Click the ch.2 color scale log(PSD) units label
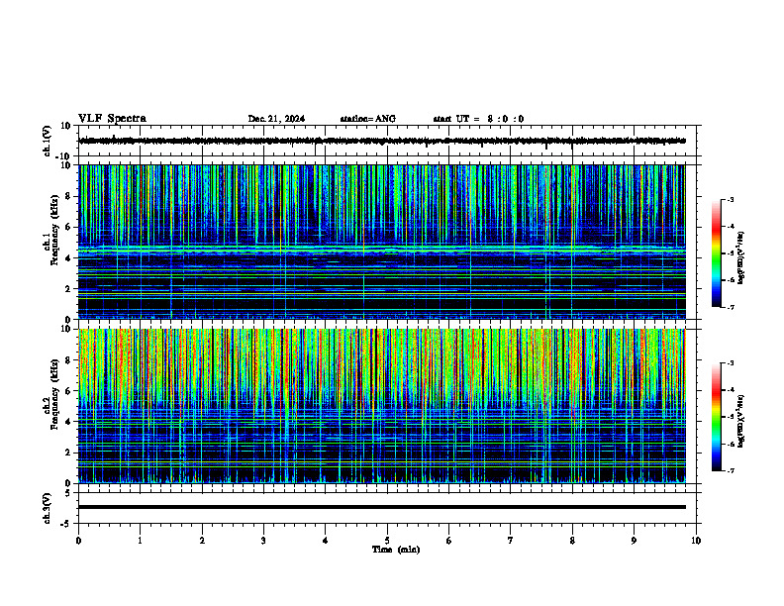 pos(741,421)
